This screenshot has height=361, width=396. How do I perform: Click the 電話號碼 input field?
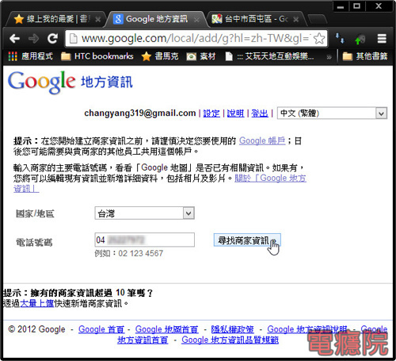pos(145,240)
